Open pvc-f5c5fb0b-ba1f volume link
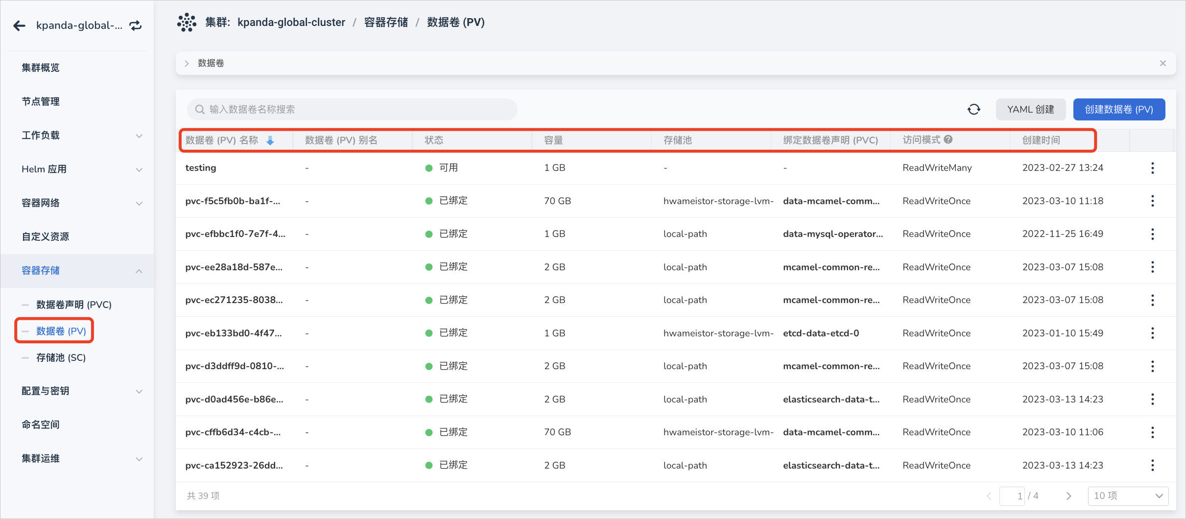The width and height of the screenshot is (1186, 519). [233, 201]
